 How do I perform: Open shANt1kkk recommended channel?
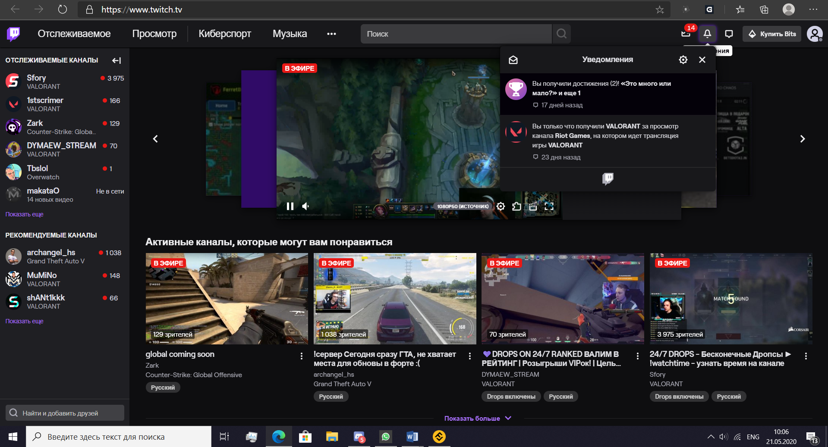pos(65,301)
